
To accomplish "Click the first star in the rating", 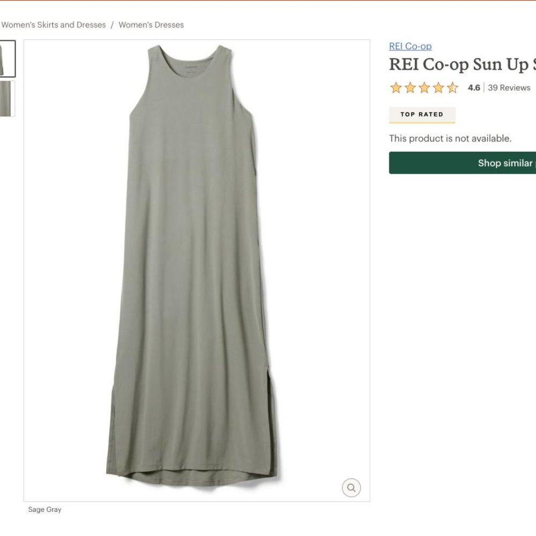I will pyautogui.click(x=395, y=87).
